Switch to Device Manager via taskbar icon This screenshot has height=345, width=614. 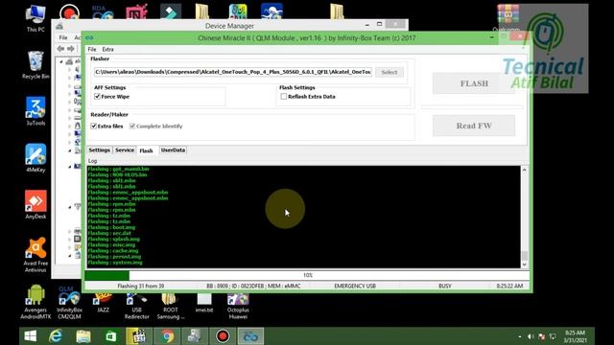pyautogui.click(x=195, y=336)
